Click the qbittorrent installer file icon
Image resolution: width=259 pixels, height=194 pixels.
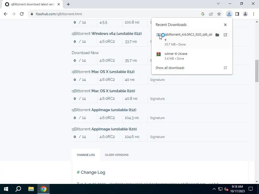coord(158,35)
